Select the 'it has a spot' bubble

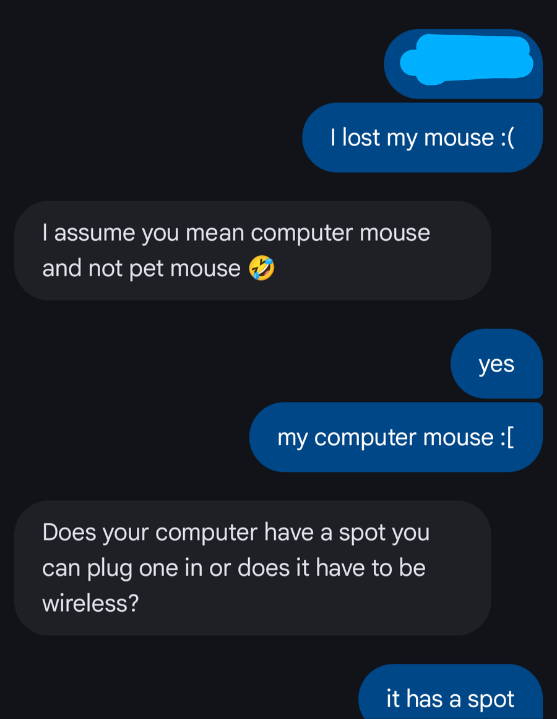tap(451, 692)
